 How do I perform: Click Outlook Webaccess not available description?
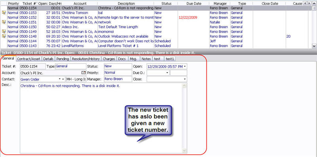[x=123, y=36]
